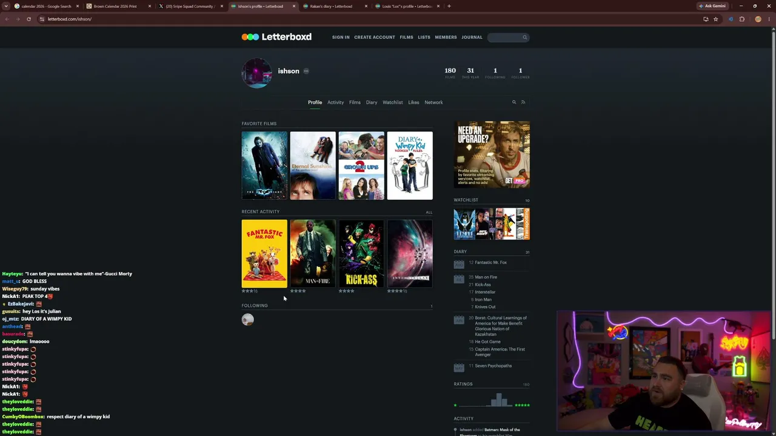The height and width of the screenshot is (436, 776).
Task: Open the Interstellar recent activity poster
Action: pos(410,254)
